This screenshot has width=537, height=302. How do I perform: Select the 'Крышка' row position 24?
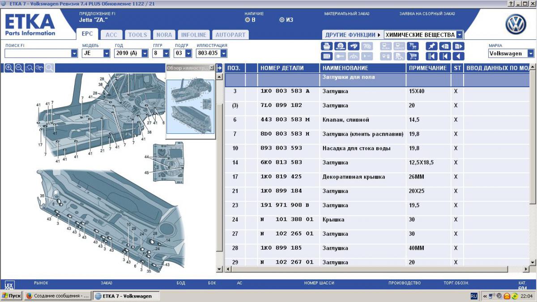pos(377,220)
